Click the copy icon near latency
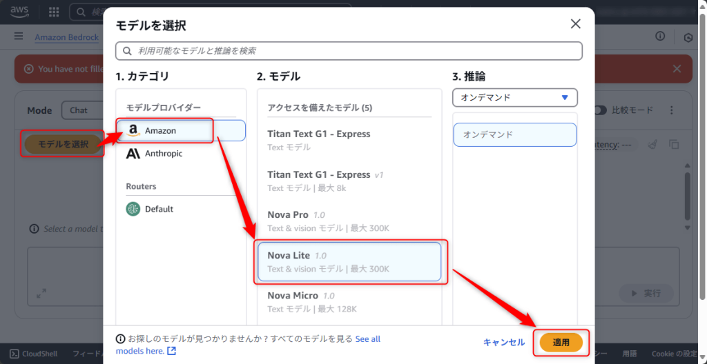707x364 pixels. point(674,144)
